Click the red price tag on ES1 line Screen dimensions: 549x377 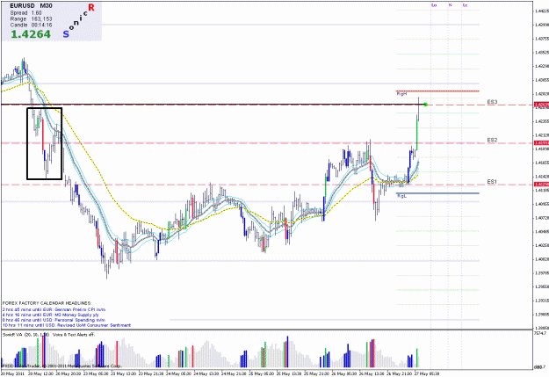[x=541, y=185]
